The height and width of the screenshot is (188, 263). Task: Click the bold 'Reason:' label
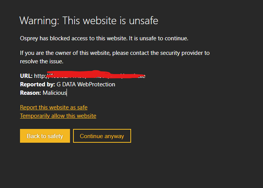point(30,93)
